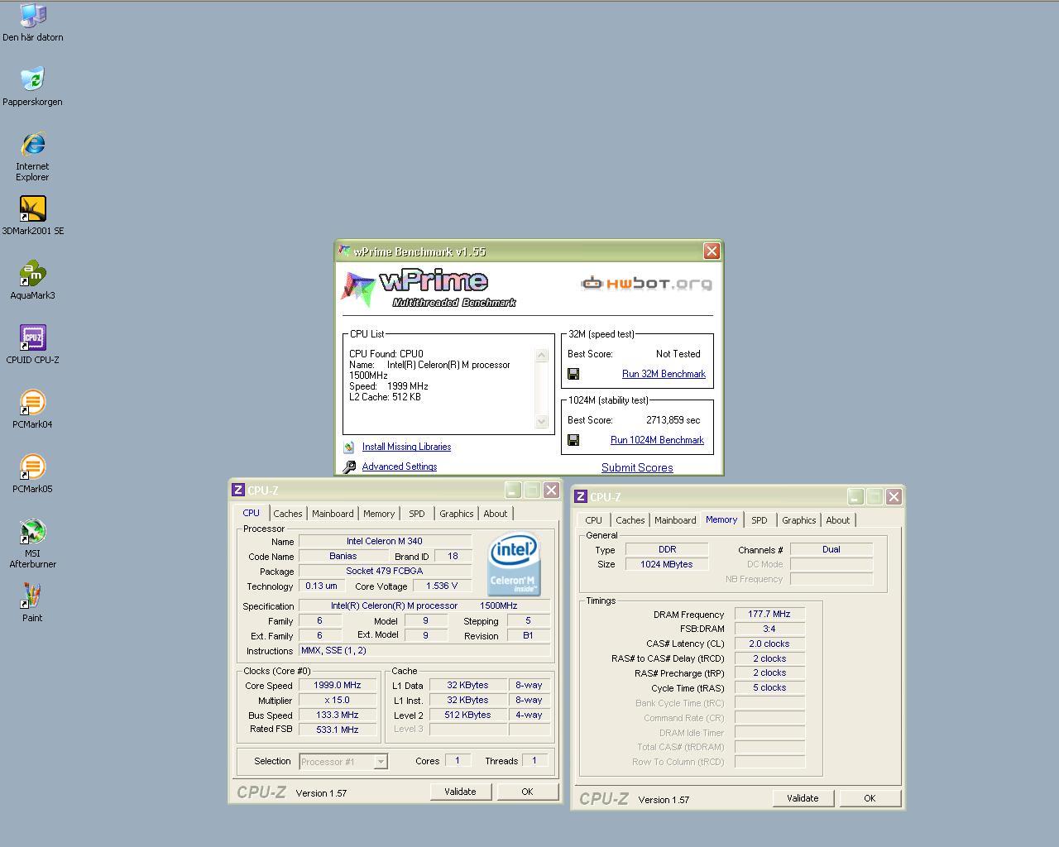Run the 1024M Benchmark

(x=657, y=440)
